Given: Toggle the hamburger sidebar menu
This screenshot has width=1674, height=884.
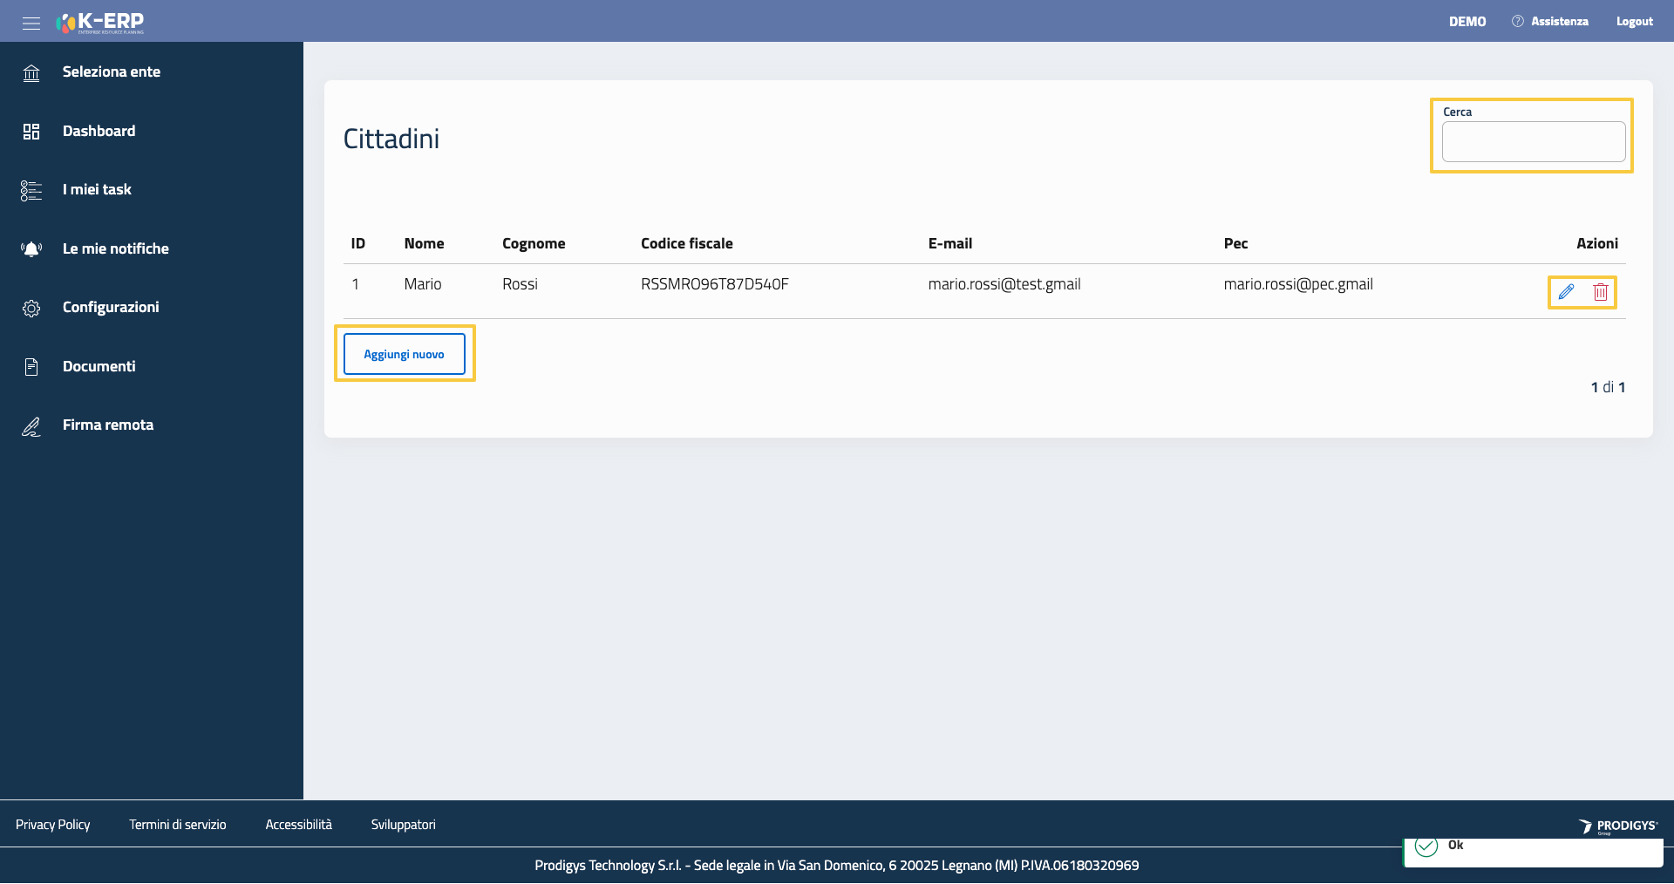Looking at the screenshot, I should 31,23.
